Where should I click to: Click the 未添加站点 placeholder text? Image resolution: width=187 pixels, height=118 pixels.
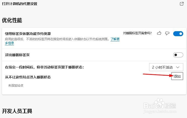[16, 85]
